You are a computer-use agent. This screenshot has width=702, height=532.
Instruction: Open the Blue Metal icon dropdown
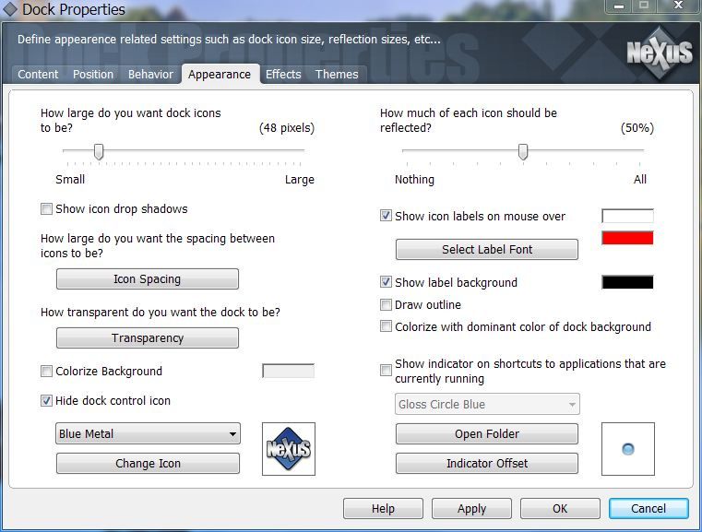148,434
